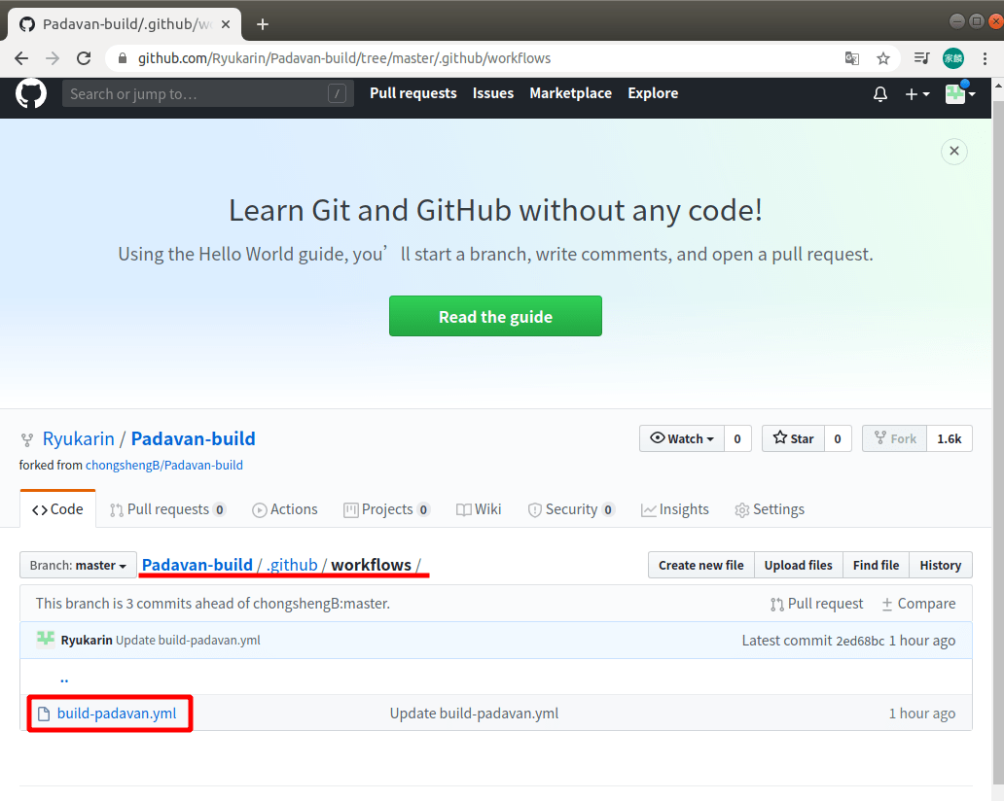This screenshot has height=801, width=1004.
Task: Open the Branch: master dropdown
Action: tap(78, 565)
